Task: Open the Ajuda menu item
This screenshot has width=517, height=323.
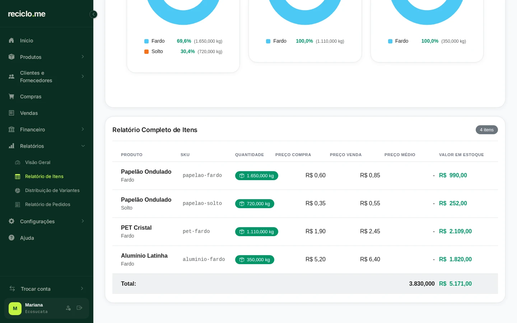Action: [x=47, y=238]
